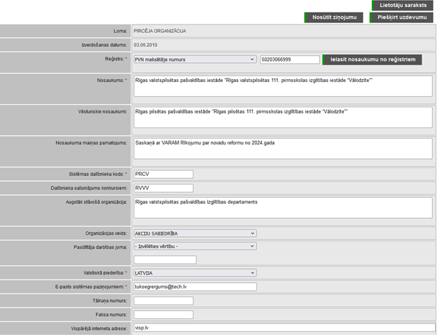This screenshot has width=437, height=335.
Task: Click into the Nosaukums text area
Action: click(x=283, y=86)
